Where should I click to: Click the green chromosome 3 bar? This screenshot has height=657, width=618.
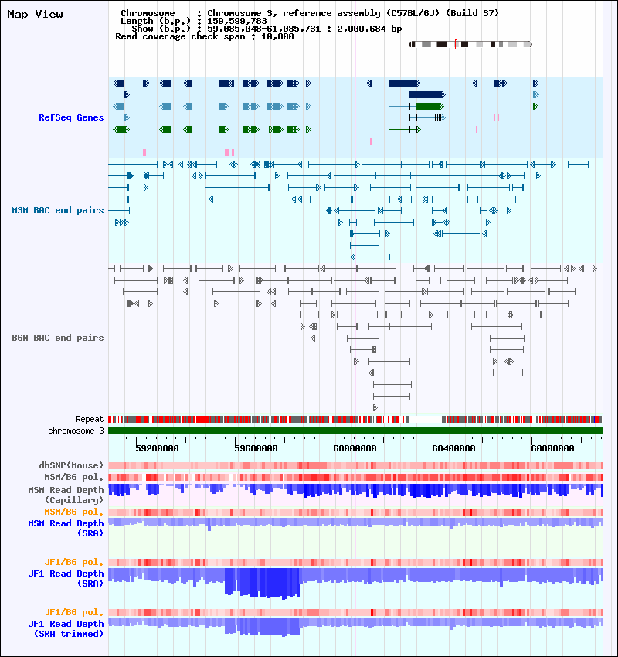point(355,431)
